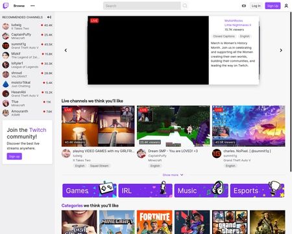Image resolution: width=292 pixels, height=234 pixels.
Task: Open the Prime loot crown icon
Action: tap(244, 6)
